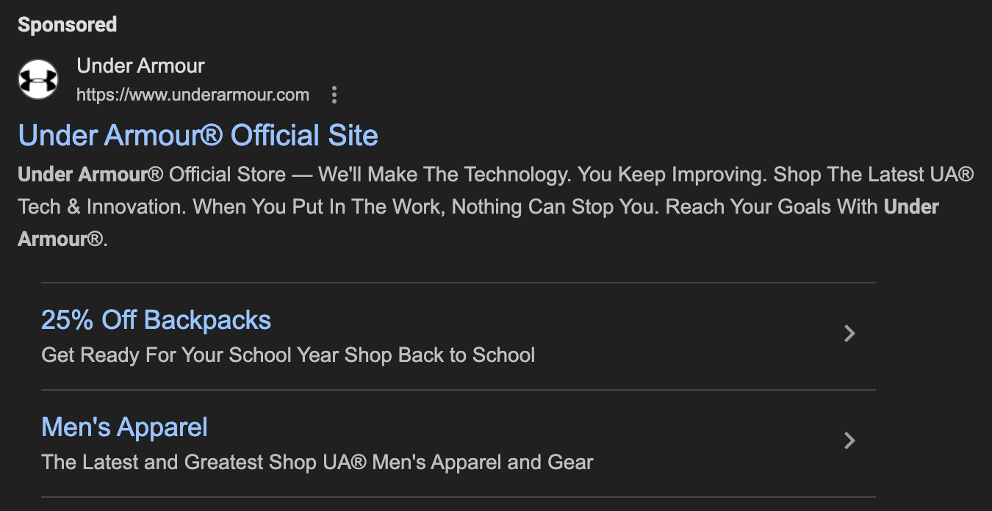Click 'Shop The Latest UA®' text
This screenshot has height=511, width=992.
click(874, 175)
